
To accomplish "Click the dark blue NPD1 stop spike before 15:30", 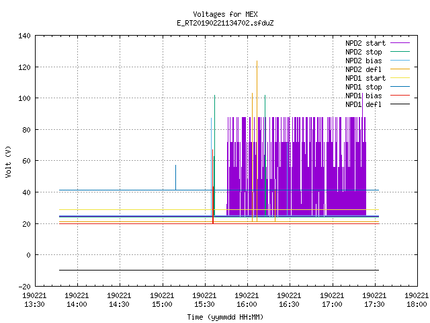I will [x=176, y=177].
